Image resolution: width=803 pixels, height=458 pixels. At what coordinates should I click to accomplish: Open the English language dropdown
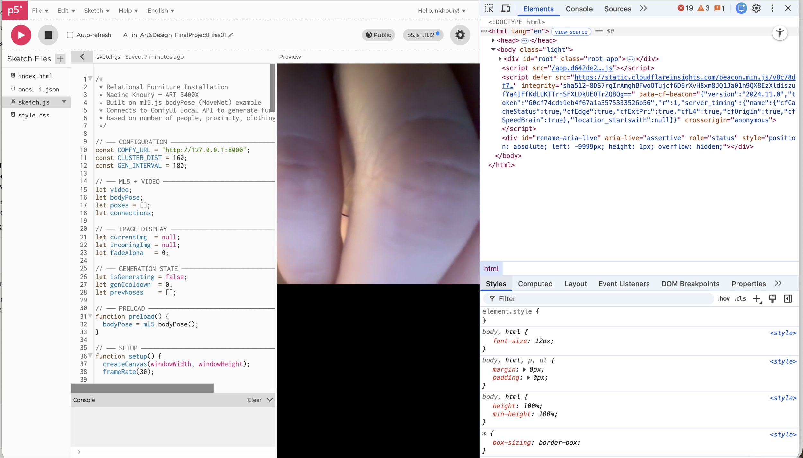(x=161, y=11)
